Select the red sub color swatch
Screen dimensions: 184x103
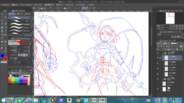pyautogui.click(x=5, y=59)
